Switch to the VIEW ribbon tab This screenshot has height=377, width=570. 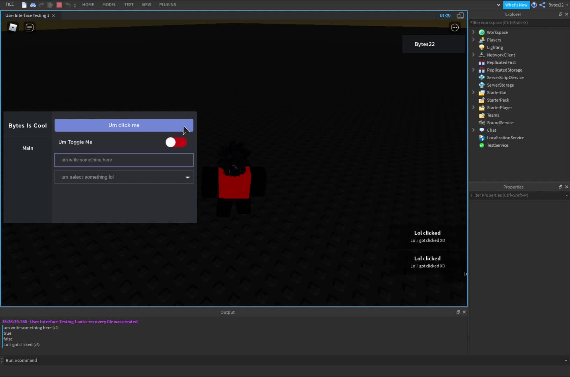(x=146, y=5)
